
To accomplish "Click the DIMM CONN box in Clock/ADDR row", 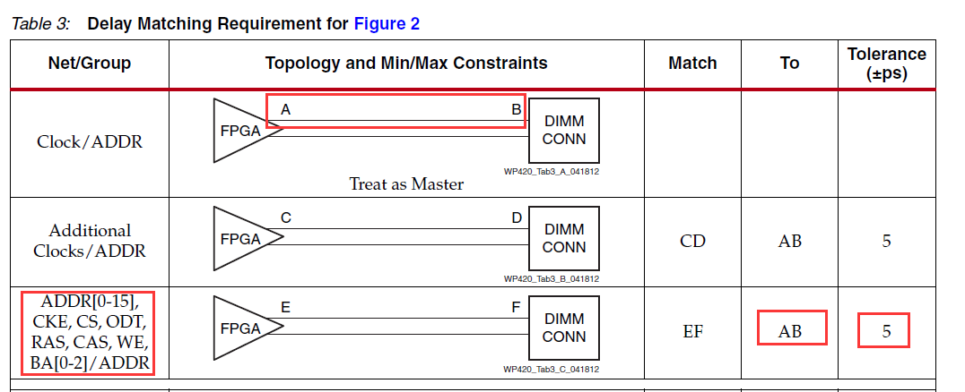I will click(564, 131).
